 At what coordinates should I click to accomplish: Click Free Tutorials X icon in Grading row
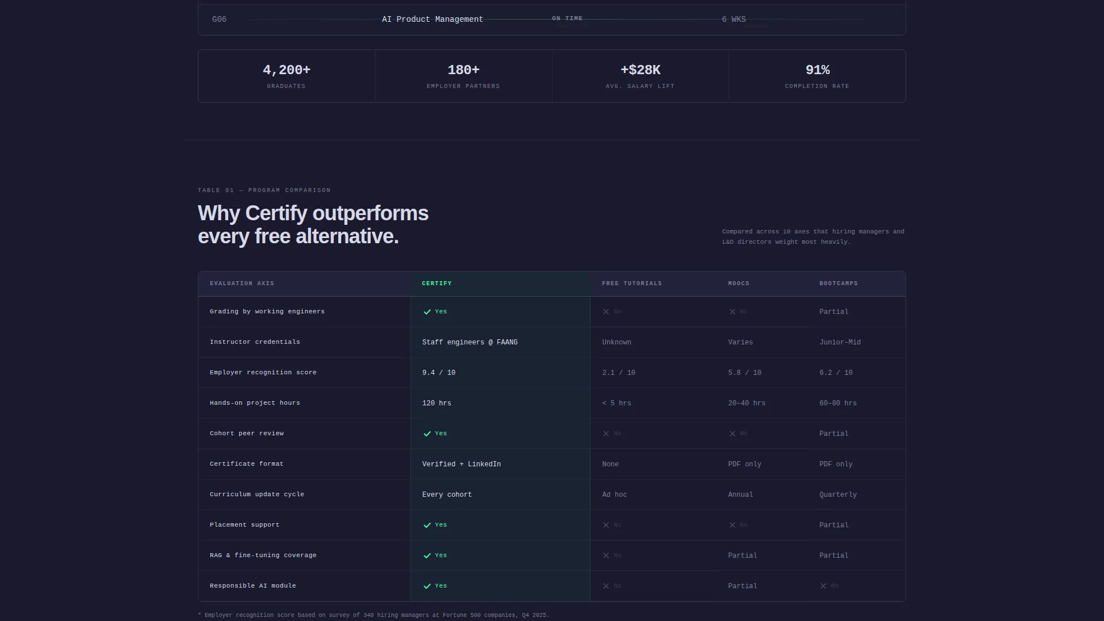[x=606, y=312]
